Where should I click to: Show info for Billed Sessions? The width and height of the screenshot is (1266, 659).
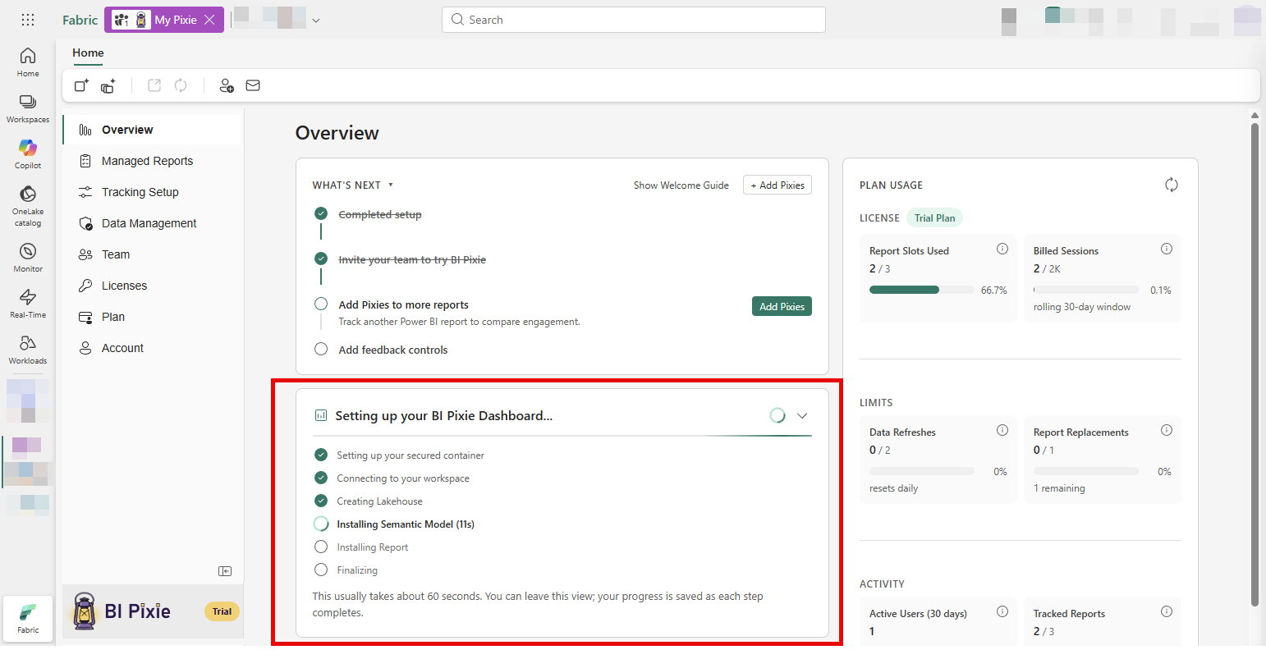(x=1166, y=249)
